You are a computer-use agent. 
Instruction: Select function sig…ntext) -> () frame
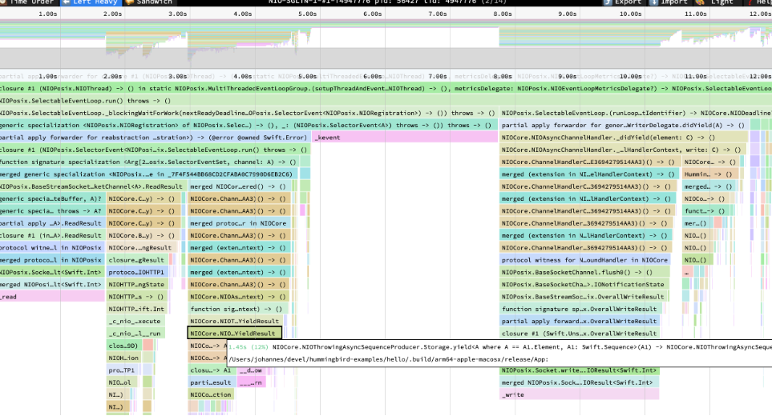pos(237,310)
